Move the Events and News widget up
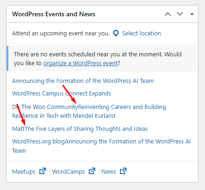The image size is (205, 190). point(168,14)
